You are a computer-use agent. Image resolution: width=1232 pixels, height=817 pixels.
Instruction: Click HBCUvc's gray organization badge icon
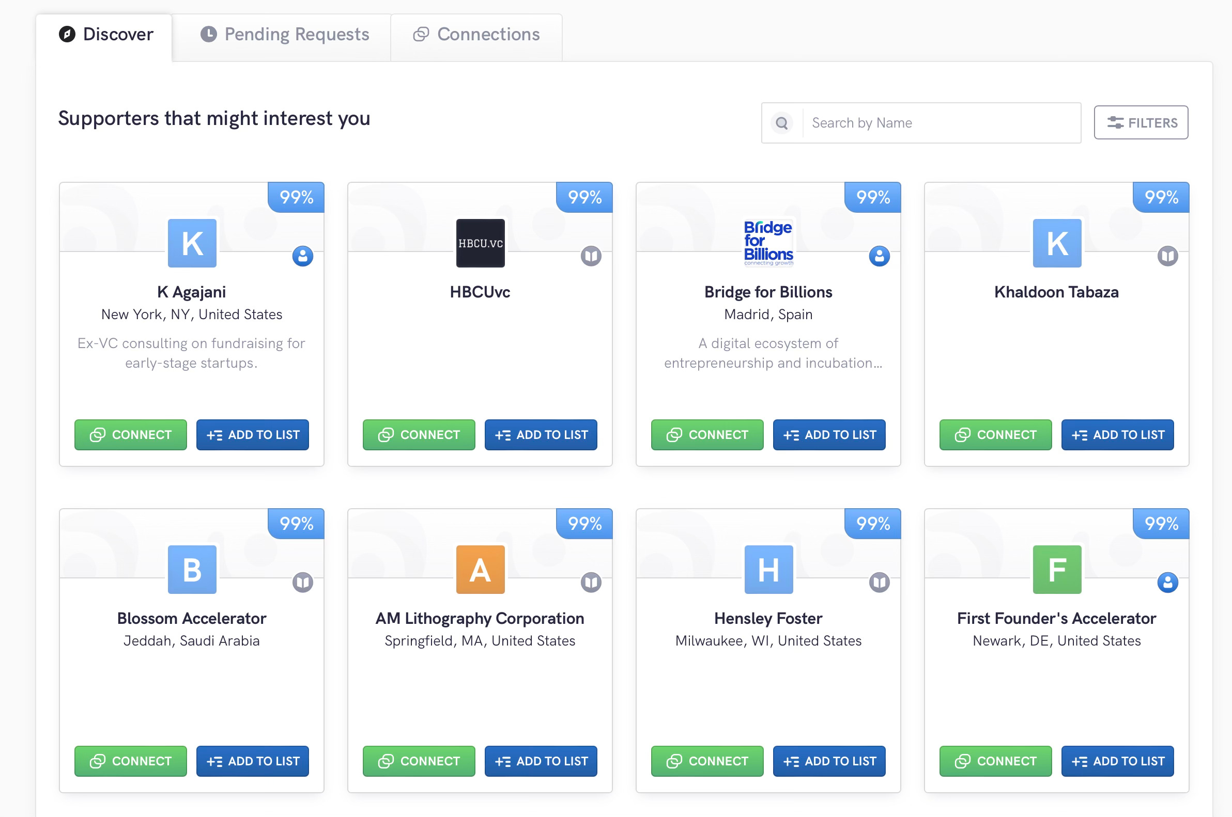tap(591, 256)
